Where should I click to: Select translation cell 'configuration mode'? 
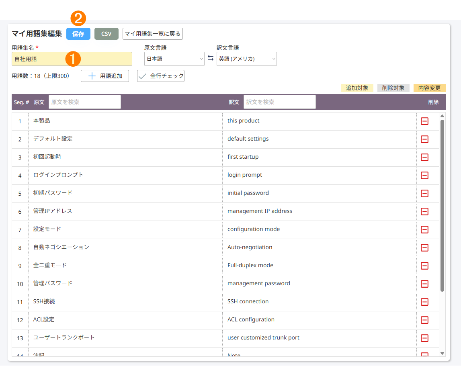coord(319,229)
